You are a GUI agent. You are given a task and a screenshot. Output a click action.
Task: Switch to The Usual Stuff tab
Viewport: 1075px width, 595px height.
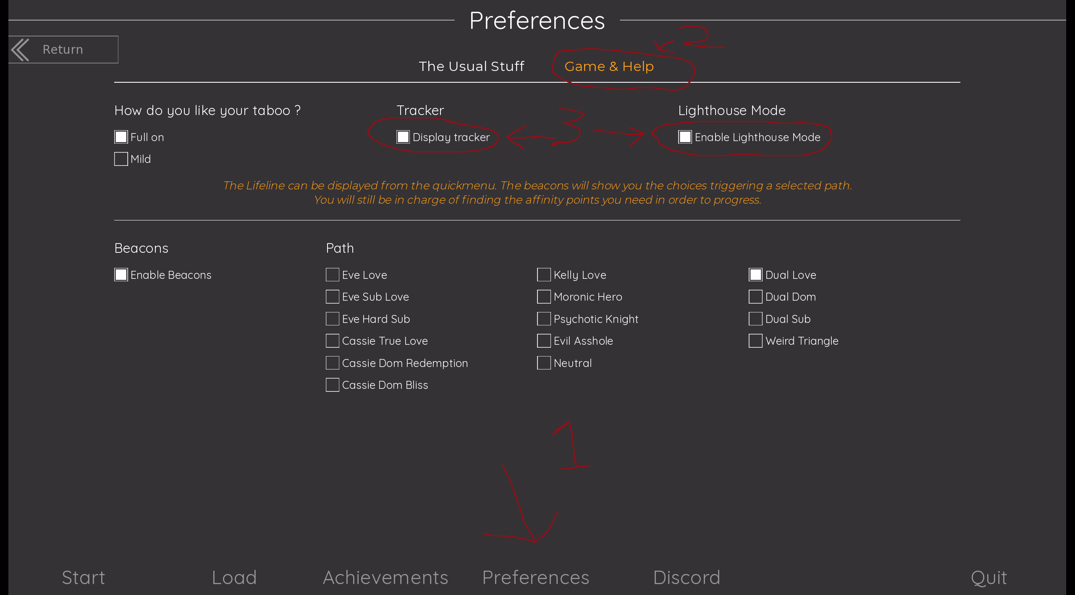pyautogui.click(x=471, y=66)
